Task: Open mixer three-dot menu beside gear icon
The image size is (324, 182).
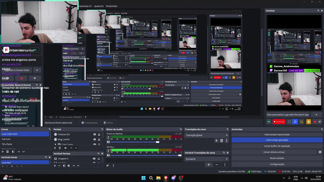Action: point(113,166)
